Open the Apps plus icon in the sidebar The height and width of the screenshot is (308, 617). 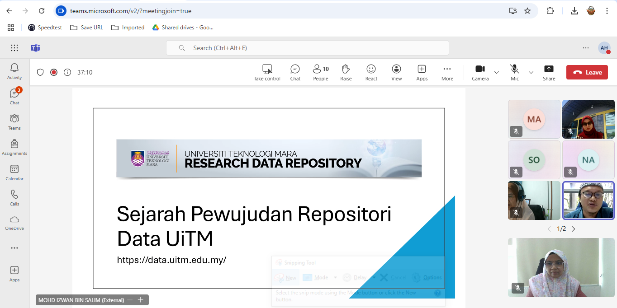pos(14,274)
